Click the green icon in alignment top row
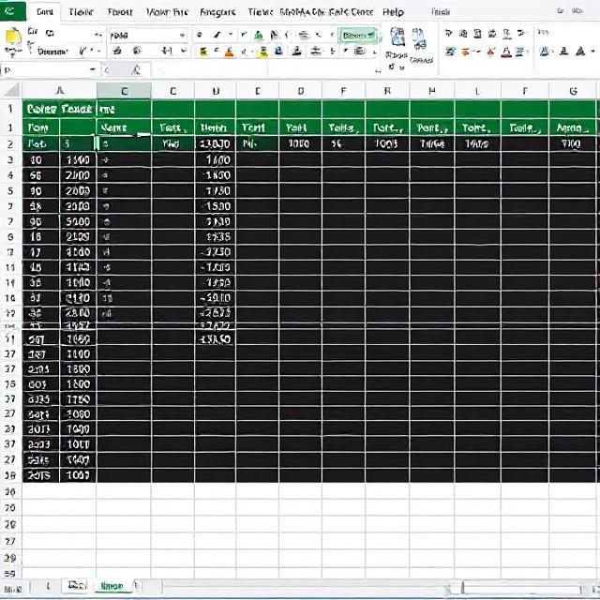 tap(259, 36)
